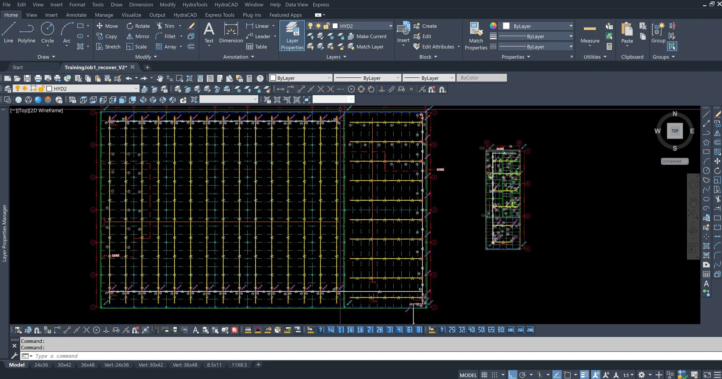Select the Rotate tool

tap(138, 26)
